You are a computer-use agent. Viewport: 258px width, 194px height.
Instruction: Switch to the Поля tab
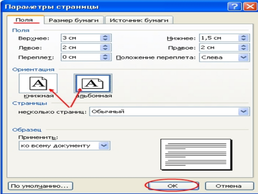(25, 20)
